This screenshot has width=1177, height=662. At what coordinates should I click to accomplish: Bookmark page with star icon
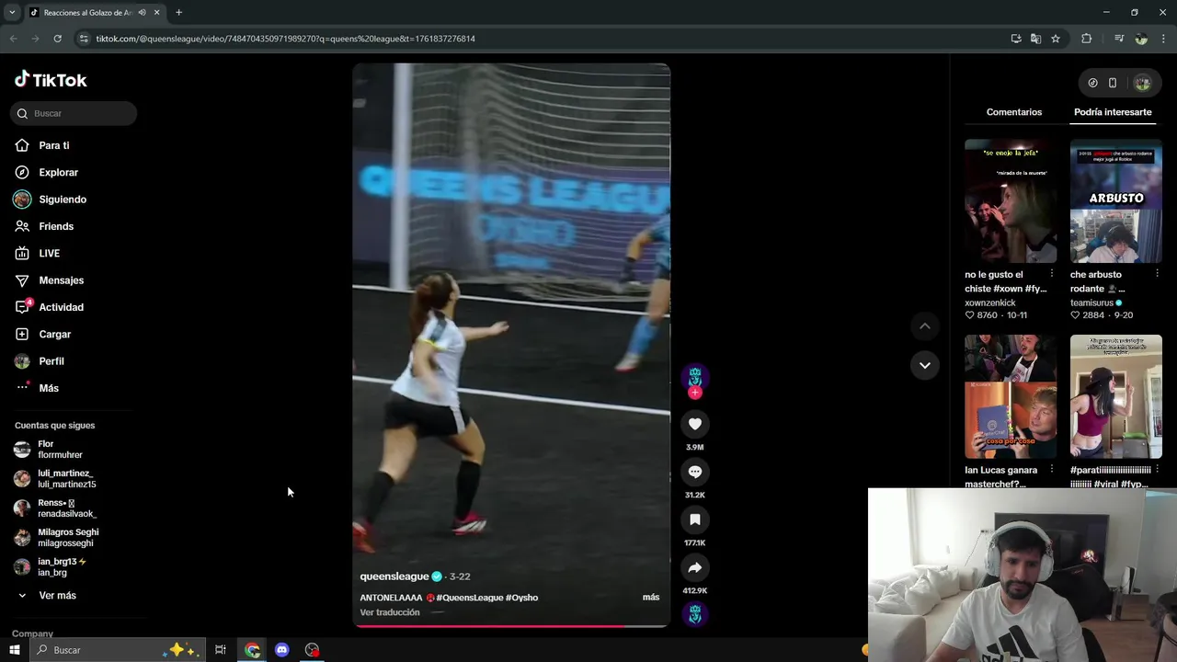point(1056,39)
